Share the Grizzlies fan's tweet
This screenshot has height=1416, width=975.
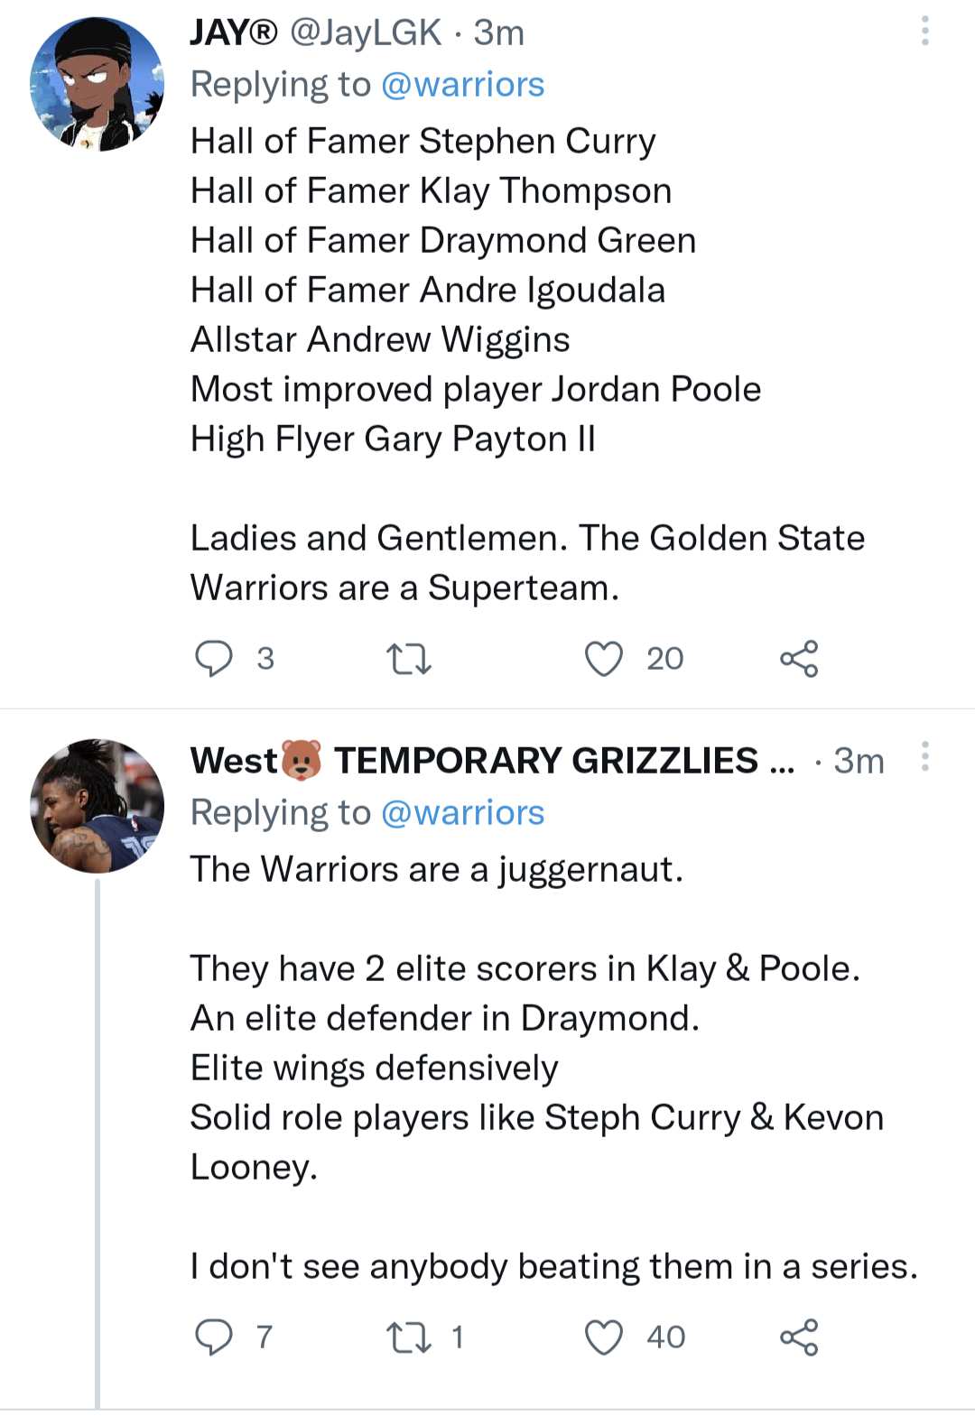802,1337
